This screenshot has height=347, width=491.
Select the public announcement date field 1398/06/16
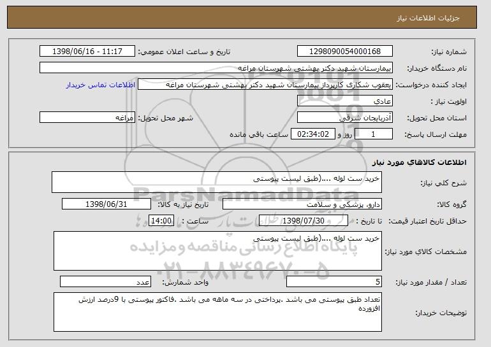coord(87,52)
